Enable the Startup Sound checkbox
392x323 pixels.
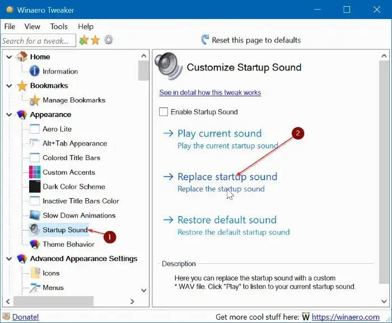click(x=164, y=112)
